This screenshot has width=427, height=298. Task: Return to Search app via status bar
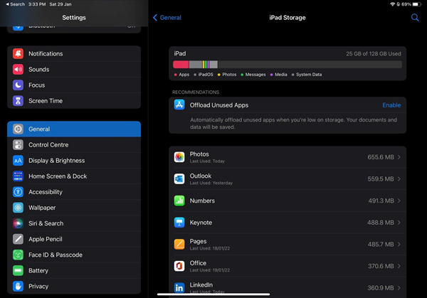(x=16, y=4)
